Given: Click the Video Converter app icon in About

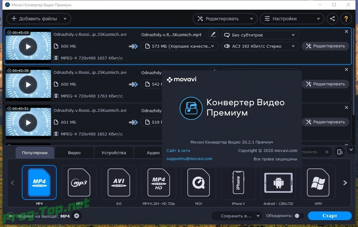Looking at the screenshot, I should click(x=191, y=108).
